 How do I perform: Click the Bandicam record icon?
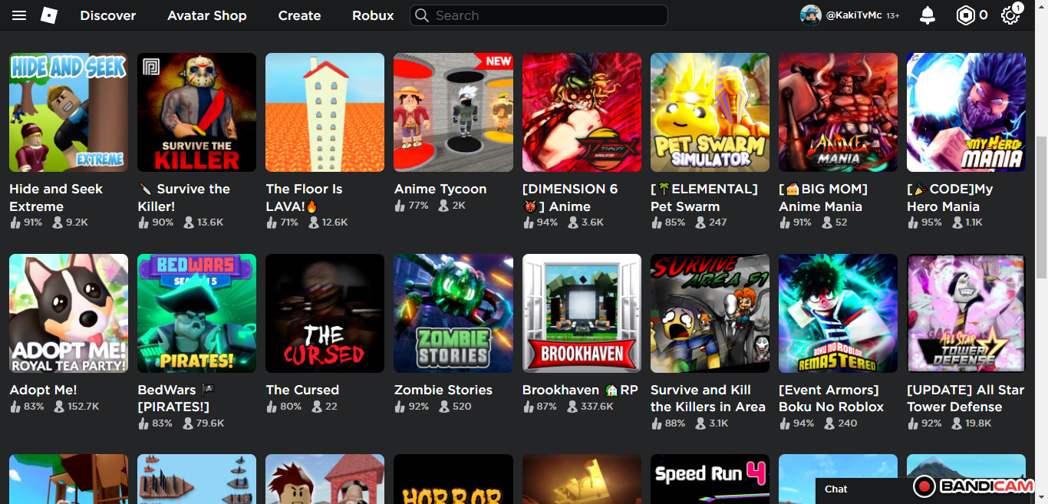pyautogui.click(x=924, y=486)
